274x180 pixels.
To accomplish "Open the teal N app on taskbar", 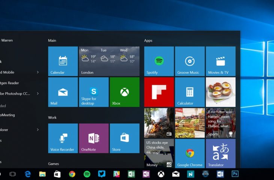I will (191, 174).
